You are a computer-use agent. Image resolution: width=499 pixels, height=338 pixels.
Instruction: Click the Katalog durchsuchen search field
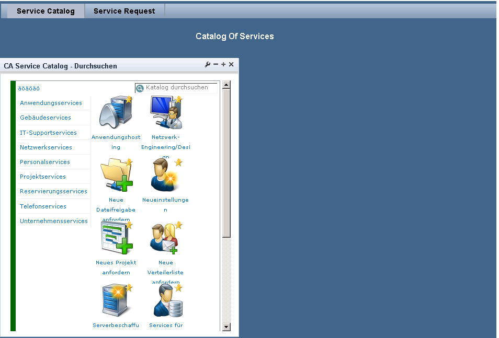180,88
